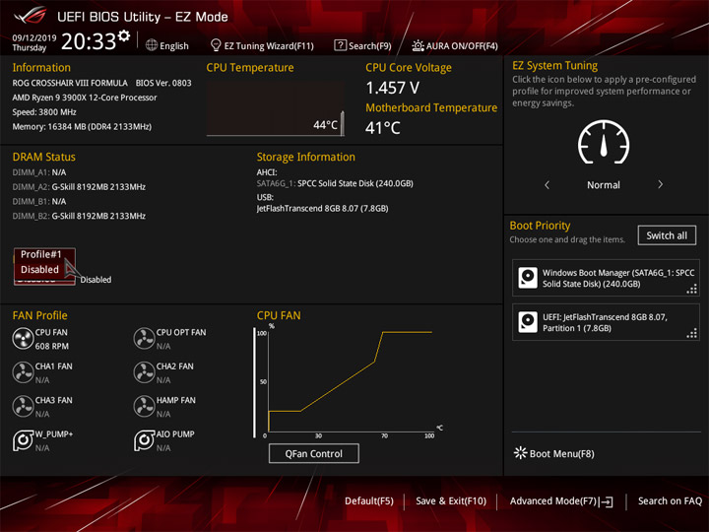Screen dimensions: 709x532
Task: Click drag handle on JetFlashTranscend boot entry
Action: tap(692, 334)
